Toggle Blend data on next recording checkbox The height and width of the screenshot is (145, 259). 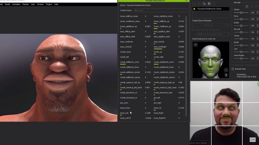tap(233, 65)
